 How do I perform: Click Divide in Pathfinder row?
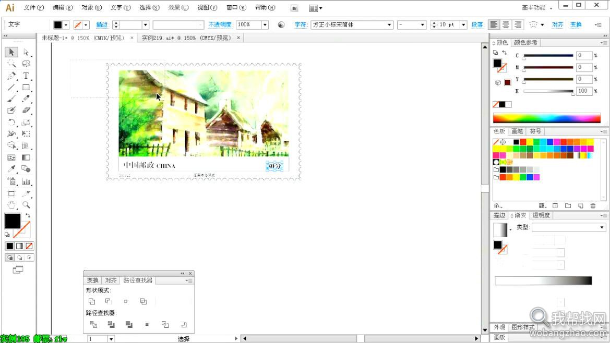tap(93, 324)
